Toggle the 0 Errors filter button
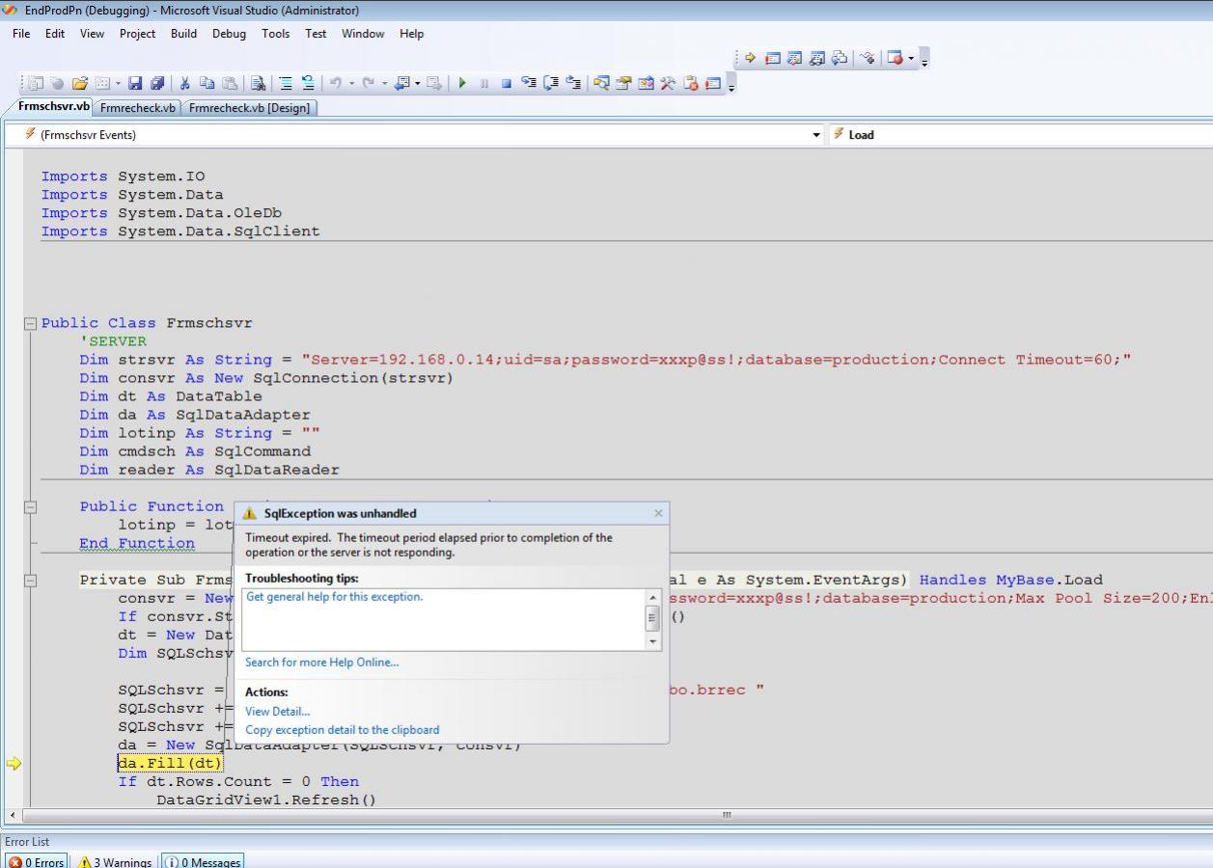 click(x=37, y=862)
